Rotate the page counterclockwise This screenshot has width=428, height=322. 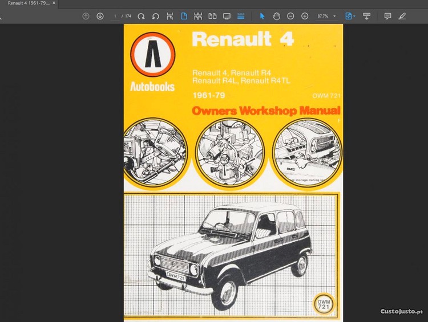pyautogui.click(x=155, y=16)
